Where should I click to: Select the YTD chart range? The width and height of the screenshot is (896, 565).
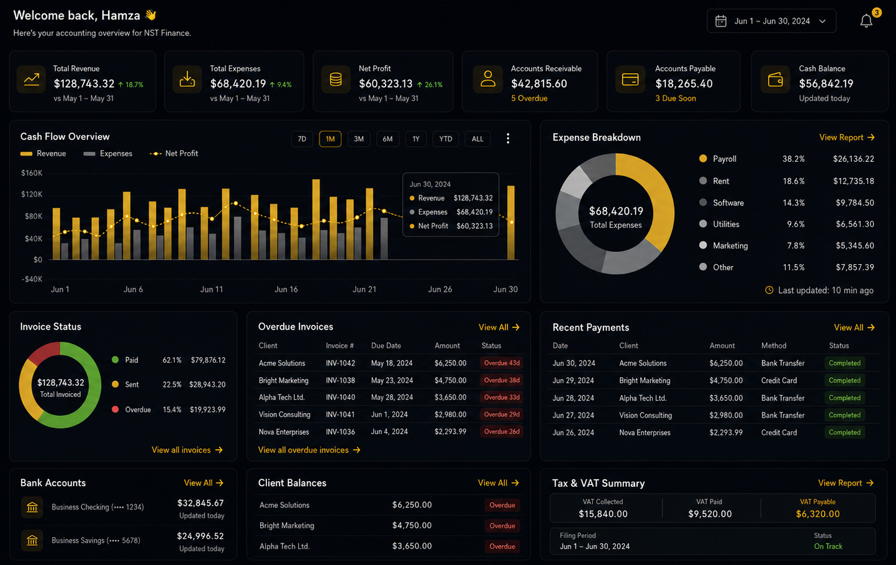click(446, 139)
